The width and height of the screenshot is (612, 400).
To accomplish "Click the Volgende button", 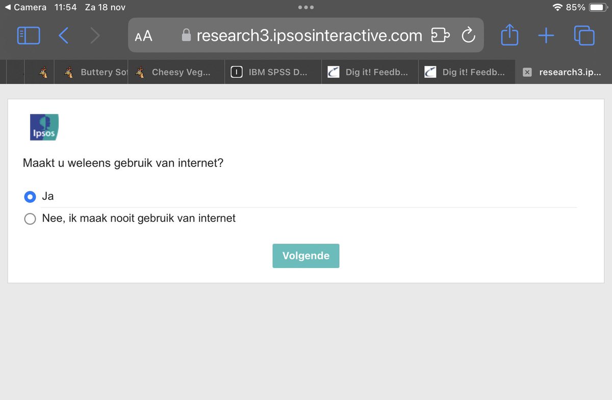I will pyautogui.click(x=306, y=256).
